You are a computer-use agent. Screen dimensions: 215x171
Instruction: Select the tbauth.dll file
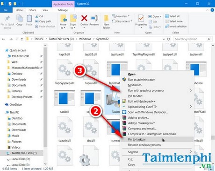[64, 129]
